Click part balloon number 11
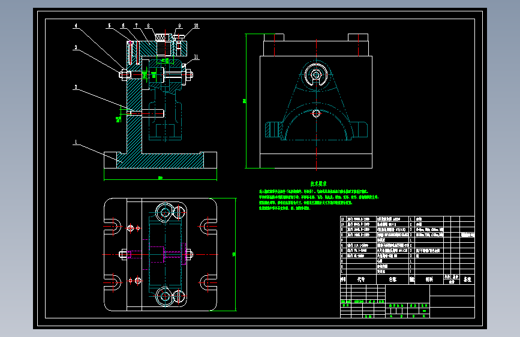Viewport: 520px width, 337px height. 196,57
